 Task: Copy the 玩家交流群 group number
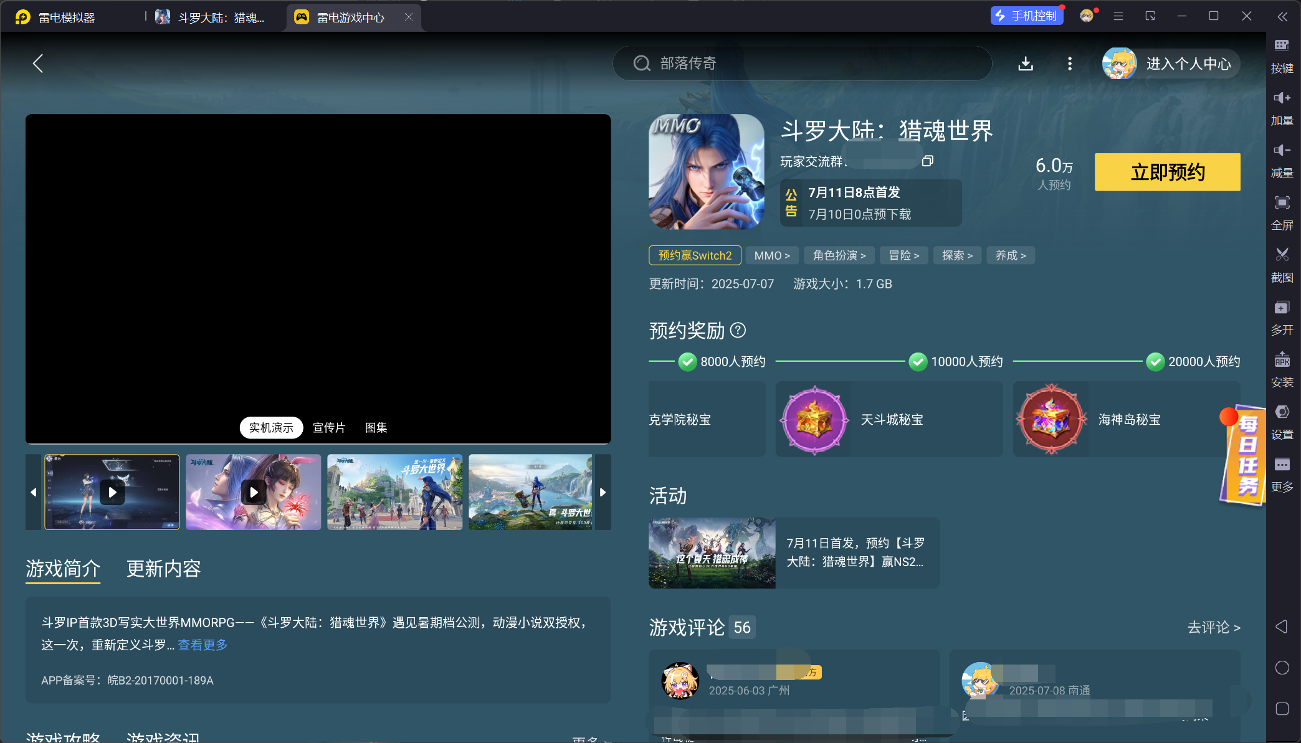click(x=928, y=161)
